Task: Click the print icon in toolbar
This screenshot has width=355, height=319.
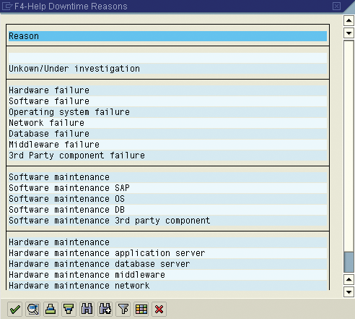Action: point(51,309)
